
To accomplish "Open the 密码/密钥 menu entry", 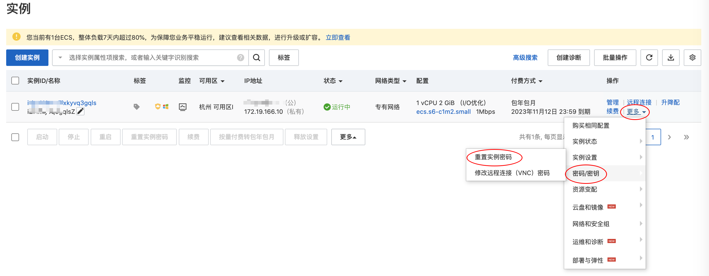I will click(605, 173).
